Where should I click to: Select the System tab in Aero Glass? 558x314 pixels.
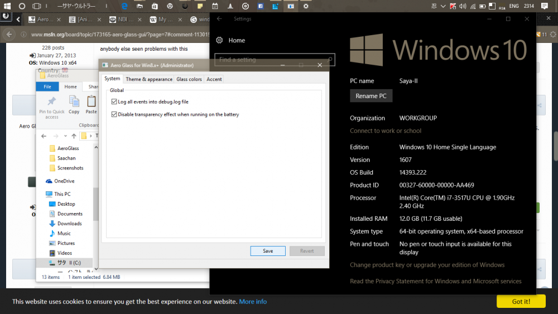(112, 79)
